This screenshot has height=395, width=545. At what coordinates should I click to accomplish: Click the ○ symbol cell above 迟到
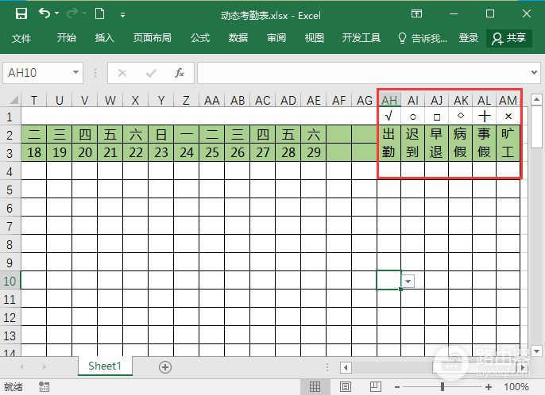[x=412, y=117]
